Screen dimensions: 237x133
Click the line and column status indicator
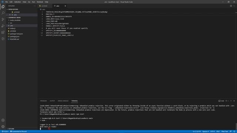coord(197,132)
